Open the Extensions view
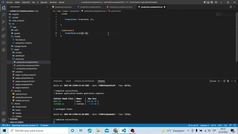This screenshot has width=238, height=134. [x=3, y=36]
